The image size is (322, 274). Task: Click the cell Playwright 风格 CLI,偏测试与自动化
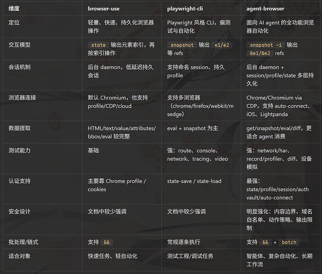click(x=199, y=26)
